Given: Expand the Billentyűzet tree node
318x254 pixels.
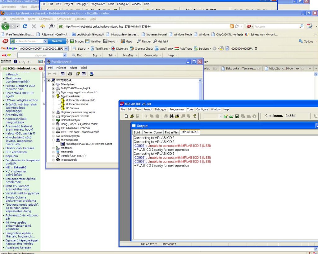Looking at the screenshot, I should (53, 84).
